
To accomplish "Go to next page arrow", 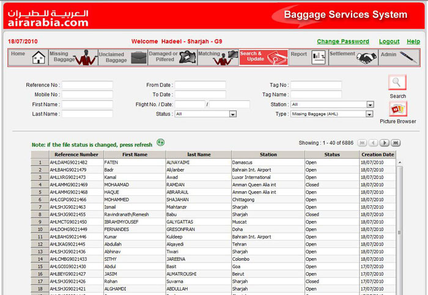I will coord(384,143).
